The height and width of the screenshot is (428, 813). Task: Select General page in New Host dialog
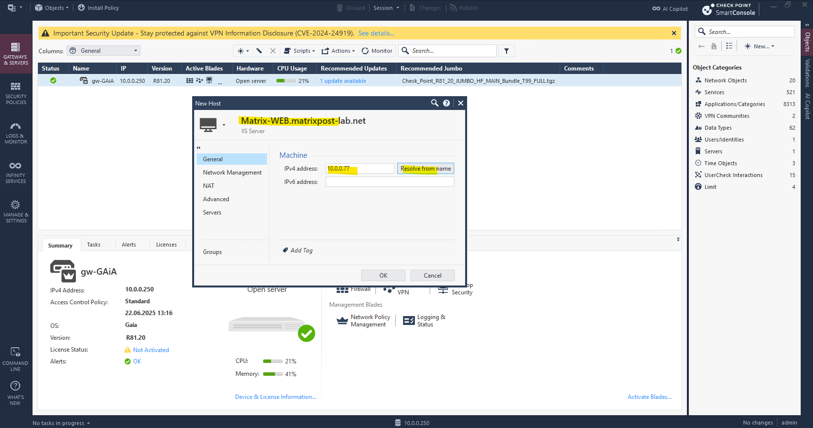pyautogui.click(x=232, y=159)
